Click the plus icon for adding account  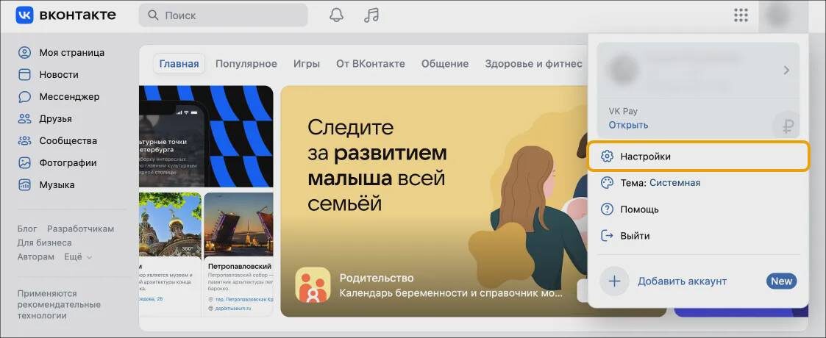click(614, 281)
